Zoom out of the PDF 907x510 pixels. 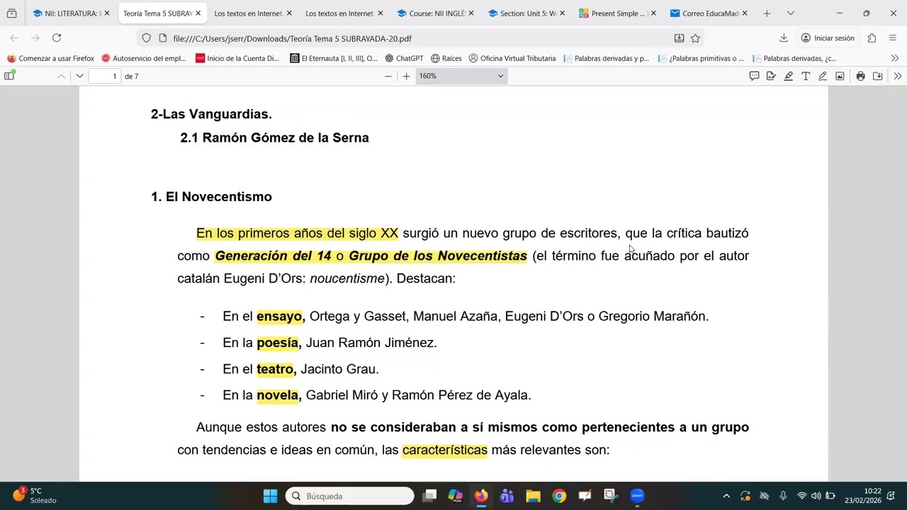click(x=388, y=76)
